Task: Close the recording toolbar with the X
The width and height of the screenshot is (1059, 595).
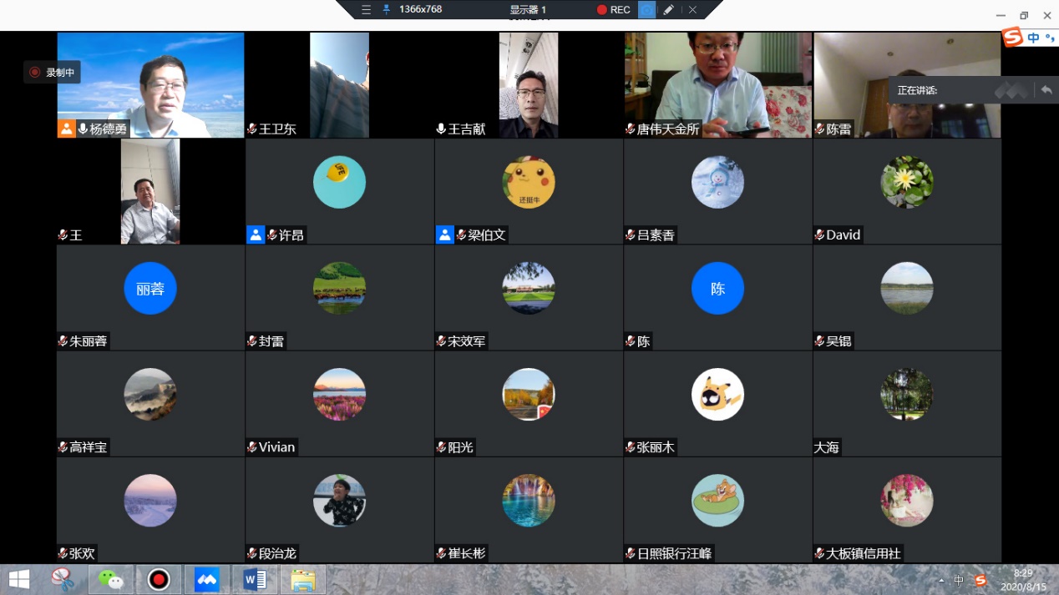Action: [692, 10]
